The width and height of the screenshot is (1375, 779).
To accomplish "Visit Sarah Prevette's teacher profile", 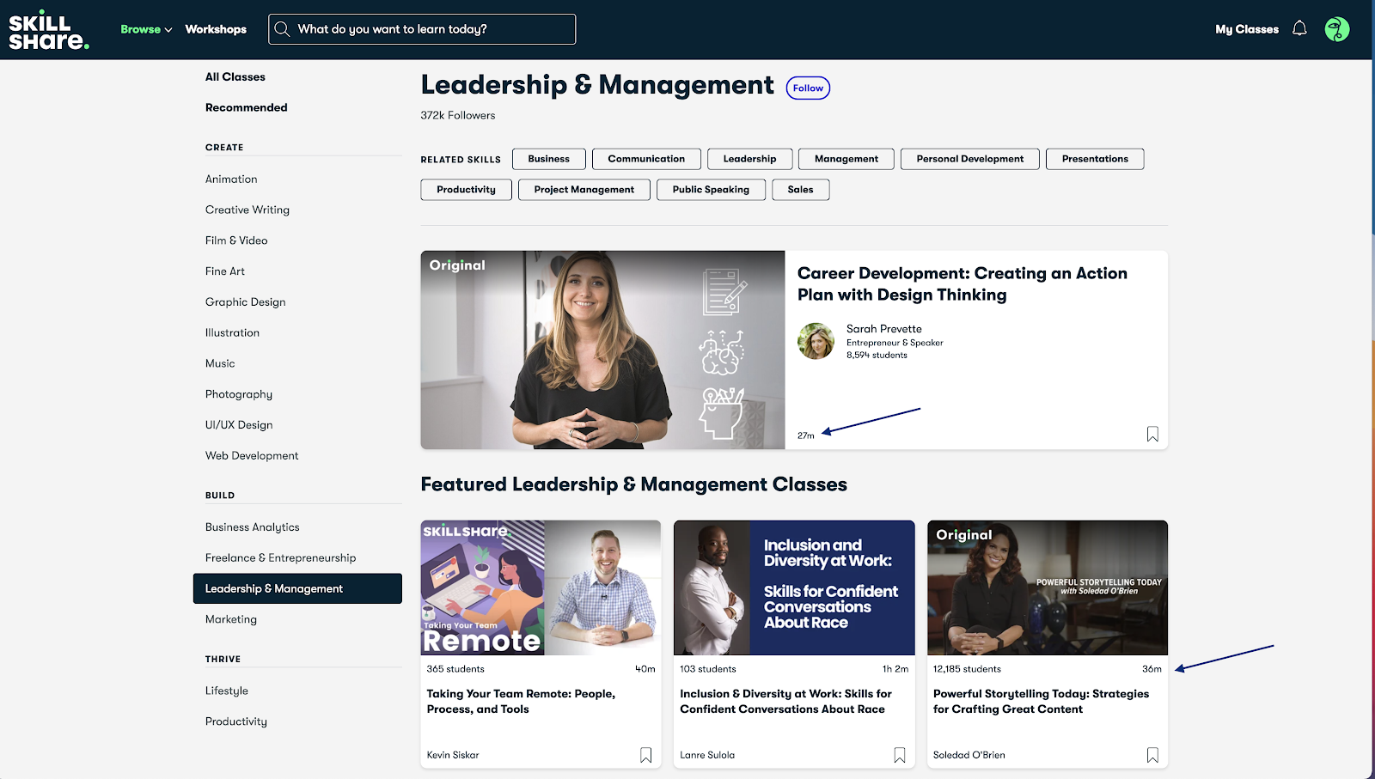I will pyautogui.click(x=884, y=329).
